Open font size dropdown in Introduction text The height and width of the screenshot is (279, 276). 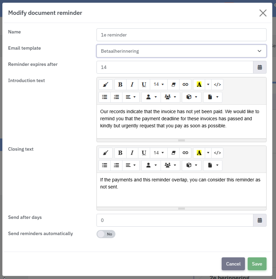tap(159, 84)
